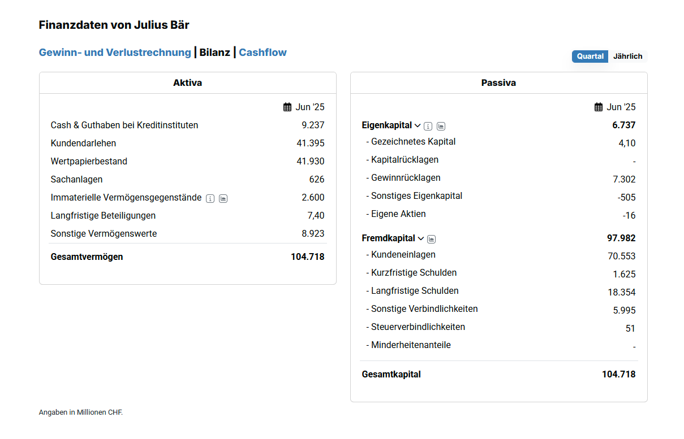
Task: Show info icon beside Eigenkapital
Action: click(x=428, y=126)
